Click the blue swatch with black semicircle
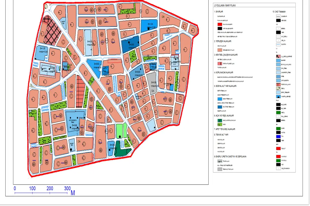310x206 pixels. (278, 96)
